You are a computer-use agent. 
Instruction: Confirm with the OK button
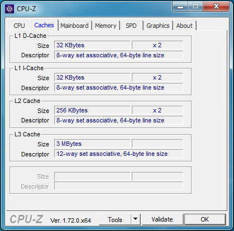point(205,219)
